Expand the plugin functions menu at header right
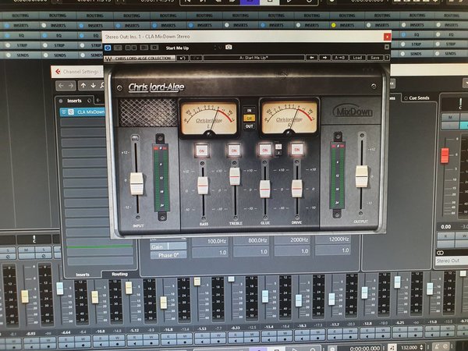This screenshot has width=468, height=351. (x=387, y=47)
